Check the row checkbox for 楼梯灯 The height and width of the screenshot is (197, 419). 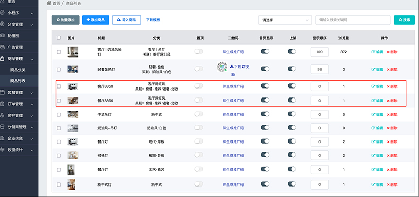pyautogui.click(x=59, y=155)
